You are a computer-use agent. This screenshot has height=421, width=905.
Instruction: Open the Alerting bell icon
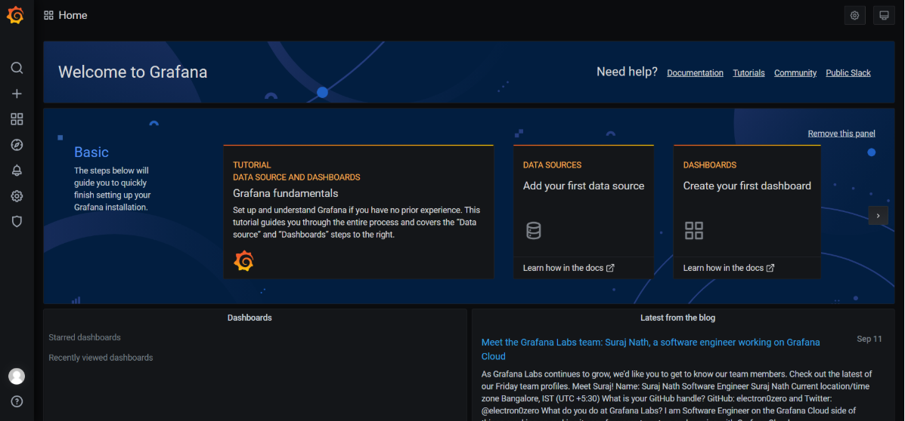17,171
